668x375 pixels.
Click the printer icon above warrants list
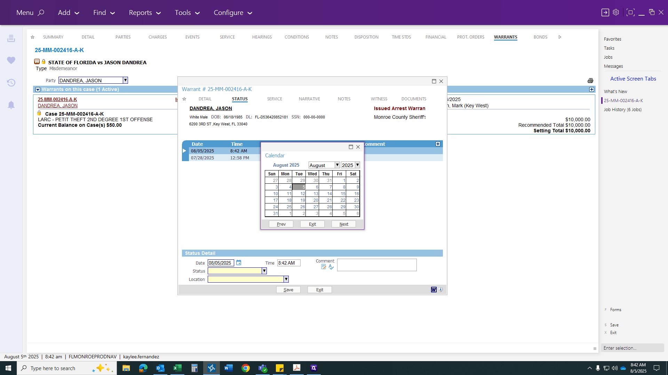tap(590, 81)
